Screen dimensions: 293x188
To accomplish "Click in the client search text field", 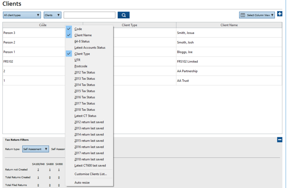I will (x=89, y=15).
